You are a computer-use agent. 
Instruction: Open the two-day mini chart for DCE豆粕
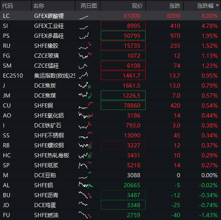[85, 175]
